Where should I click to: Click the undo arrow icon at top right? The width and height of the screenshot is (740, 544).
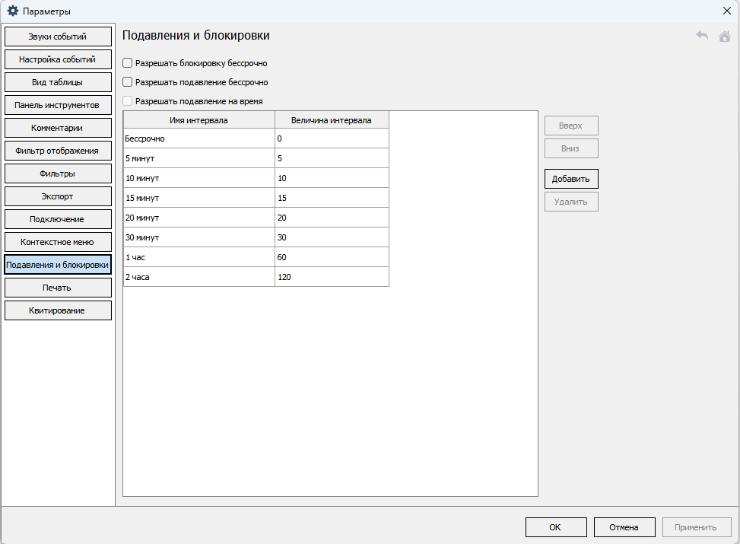(x=702, y=36)
